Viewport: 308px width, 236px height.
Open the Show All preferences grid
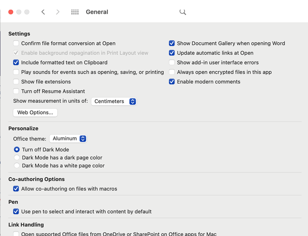pos(75,12)
